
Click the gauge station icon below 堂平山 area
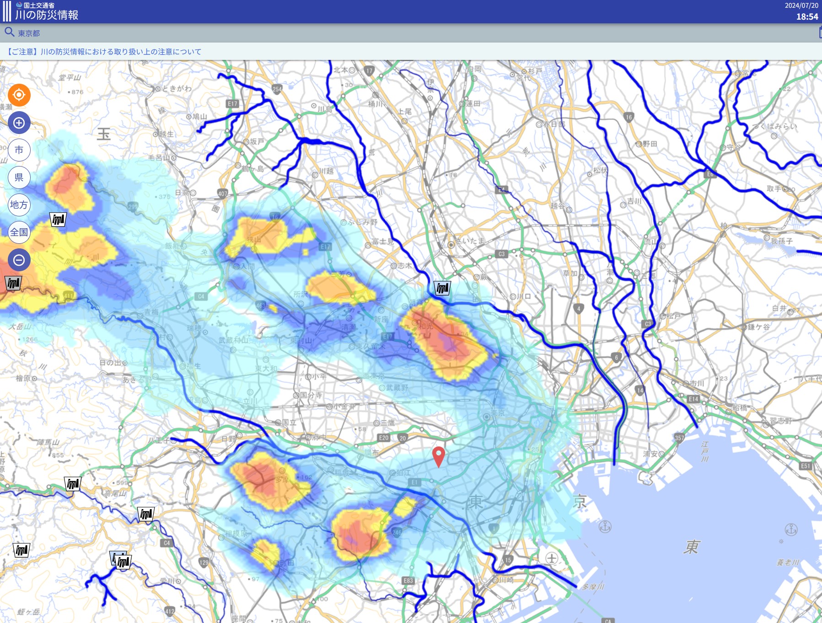tap(58, 220)
